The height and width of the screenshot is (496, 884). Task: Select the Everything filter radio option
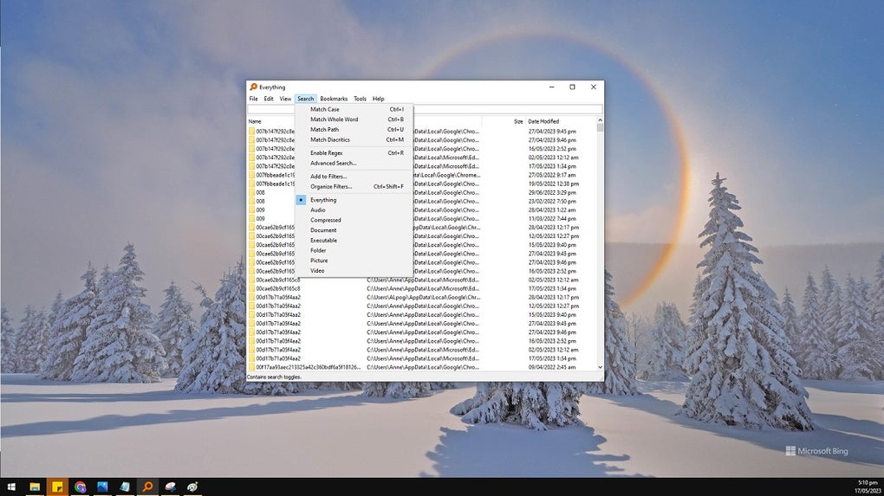point(354,200)
